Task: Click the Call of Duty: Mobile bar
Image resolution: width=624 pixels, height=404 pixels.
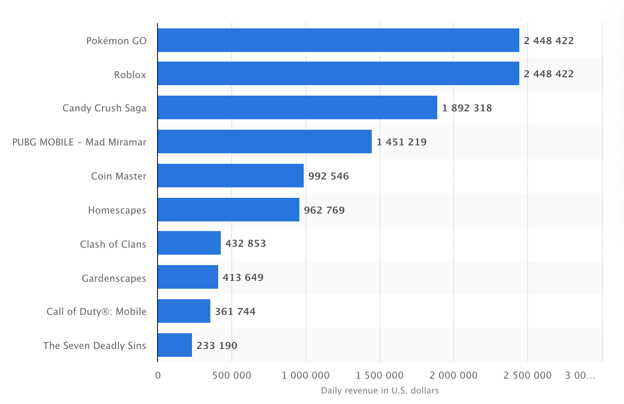Action: click(183, 311)
